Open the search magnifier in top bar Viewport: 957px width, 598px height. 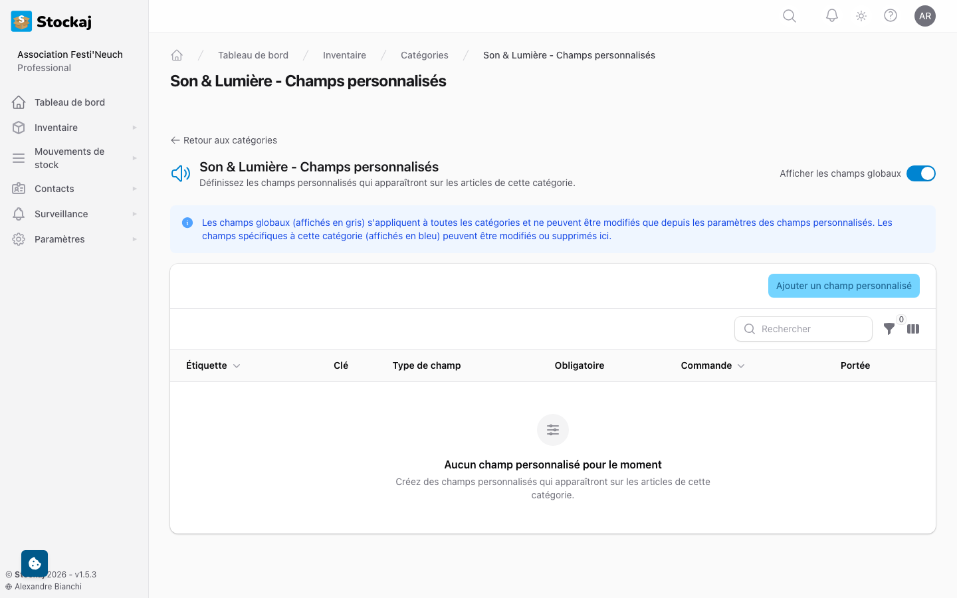790,16
